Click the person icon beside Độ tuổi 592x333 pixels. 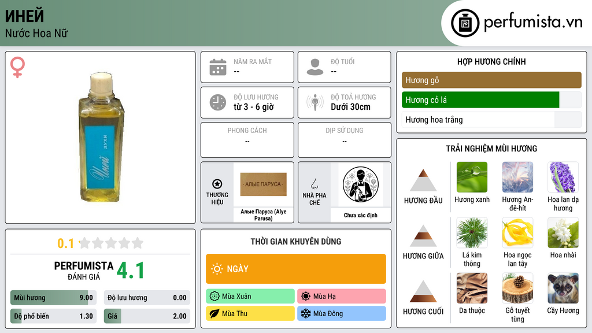tap(315, 67)
